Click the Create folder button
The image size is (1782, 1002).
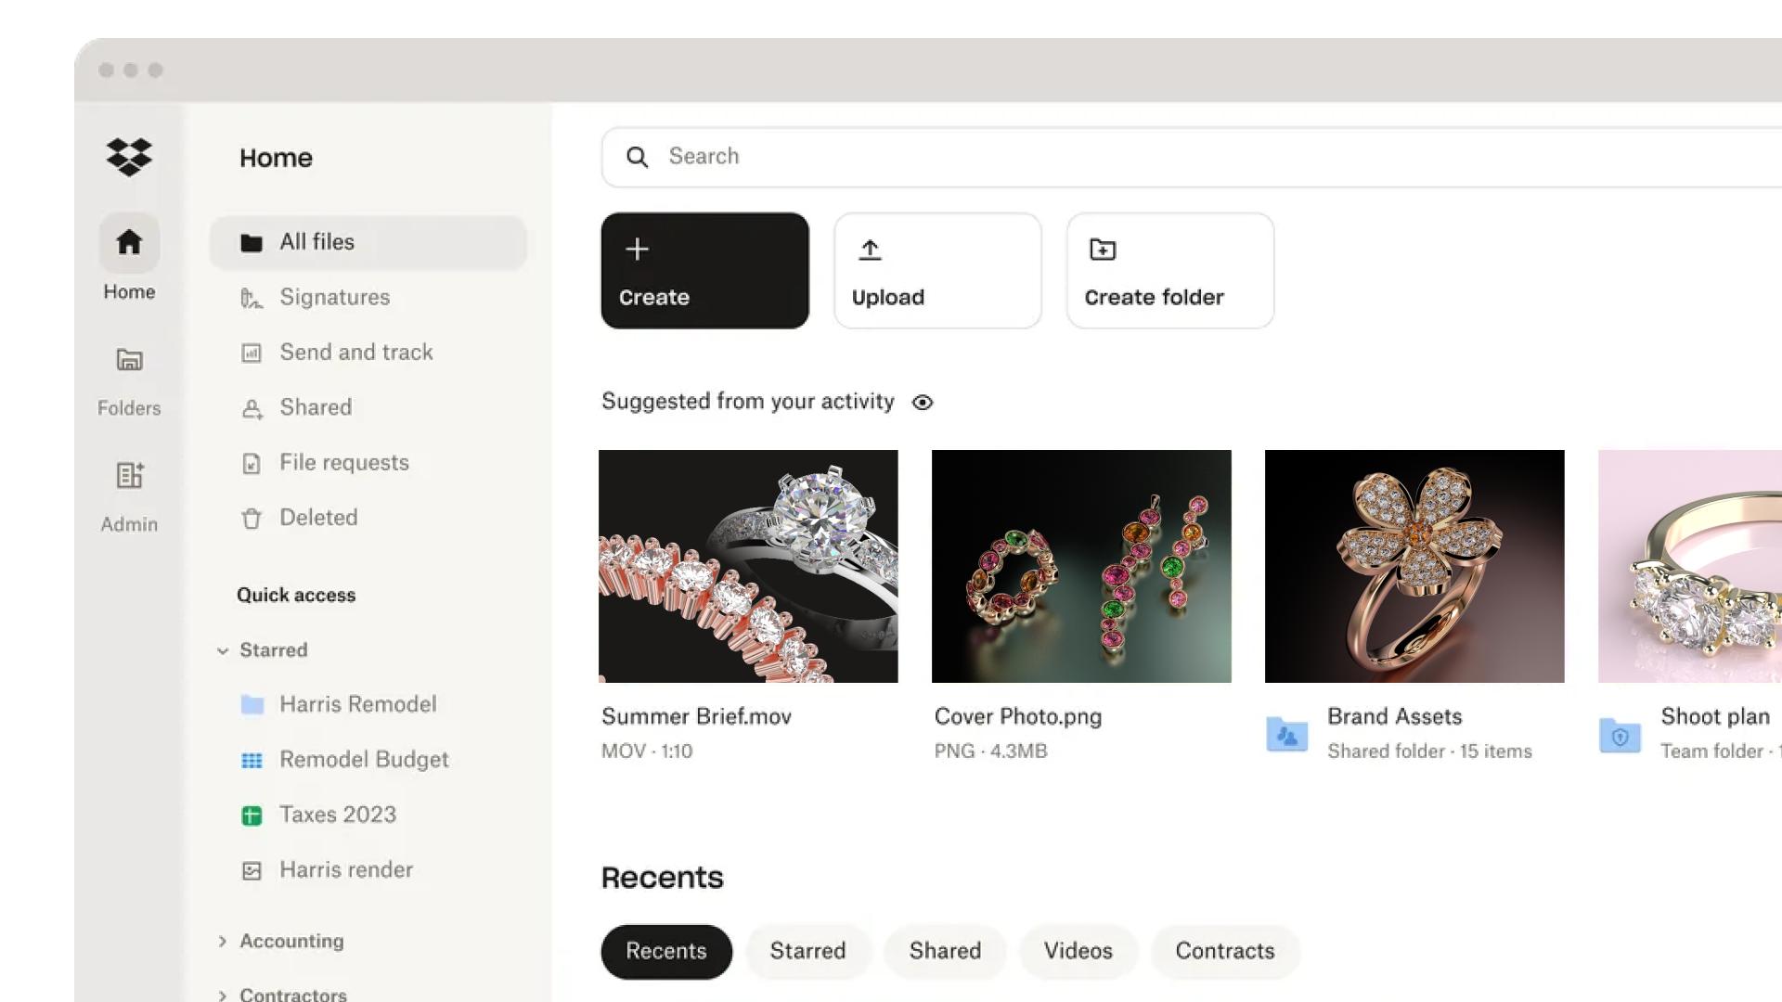tap(1170, 271)
